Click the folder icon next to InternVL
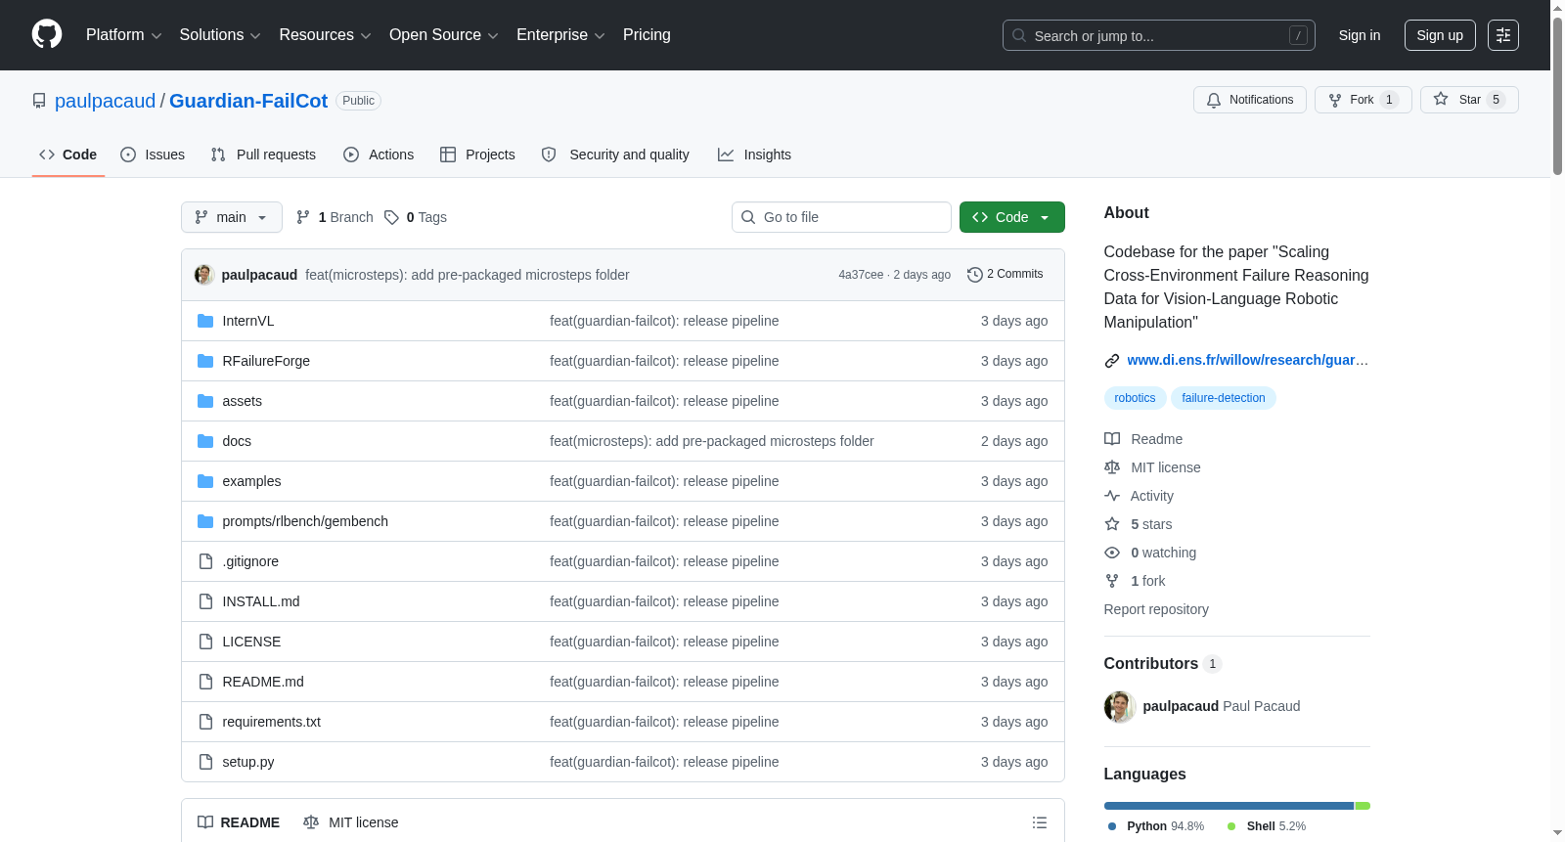Image resolution: width=1565 pixels, height=842 pixels. tap(205, 321)
